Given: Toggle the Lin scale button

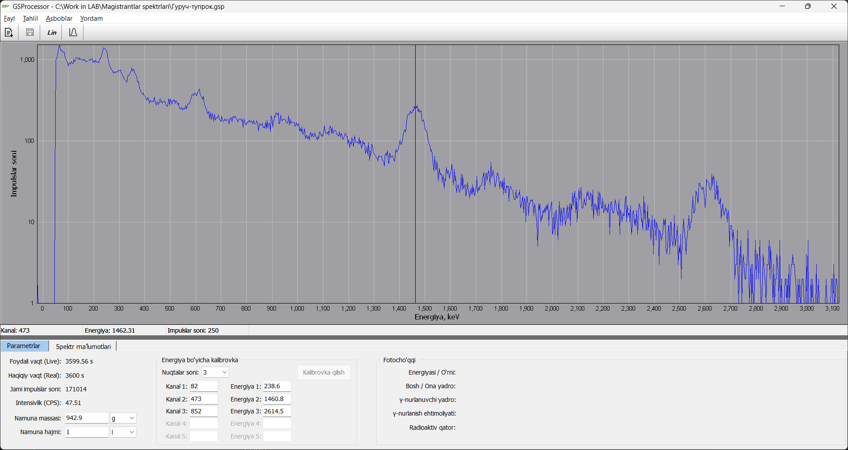Looking at the screenshot, I should (x=52, y=32).
